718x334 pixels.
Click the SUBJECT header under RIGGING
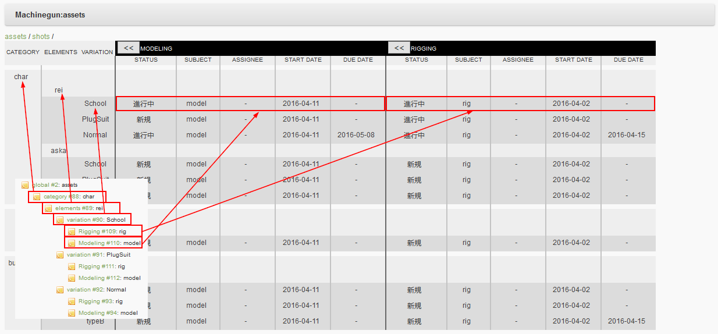pyautogui.click(x=468, y=60)
